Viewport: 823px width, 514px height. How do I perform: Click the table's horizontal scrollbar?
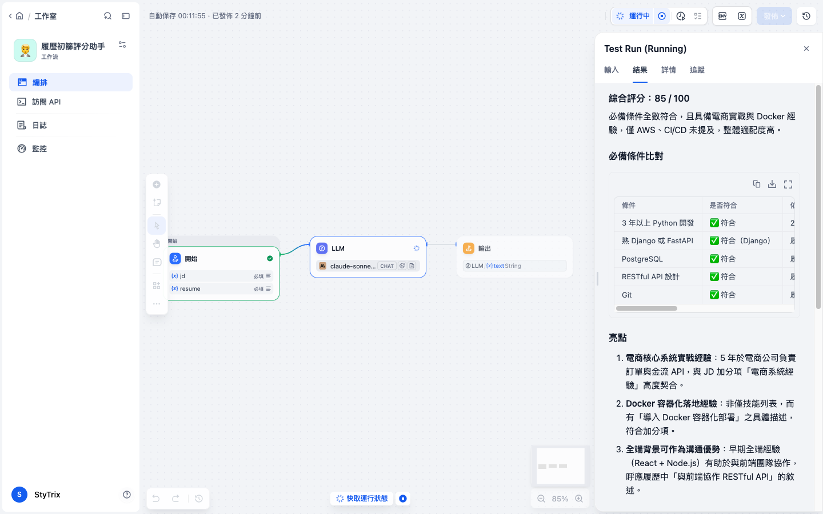point(646,308)
